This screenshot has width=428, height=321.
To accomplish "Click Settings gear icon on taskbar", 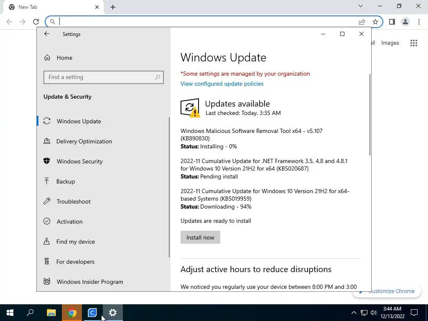I will [x=113, y=313].
